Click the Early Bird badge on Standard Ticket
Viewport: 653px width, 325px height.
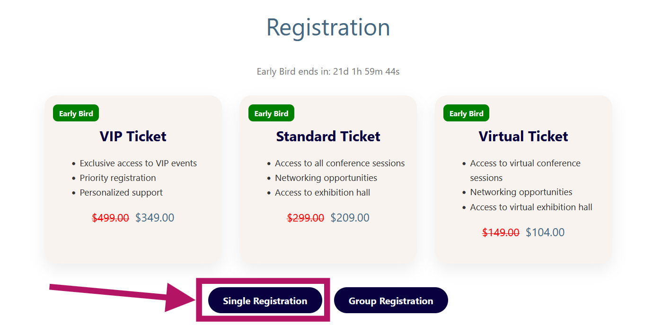pos(271,113)
